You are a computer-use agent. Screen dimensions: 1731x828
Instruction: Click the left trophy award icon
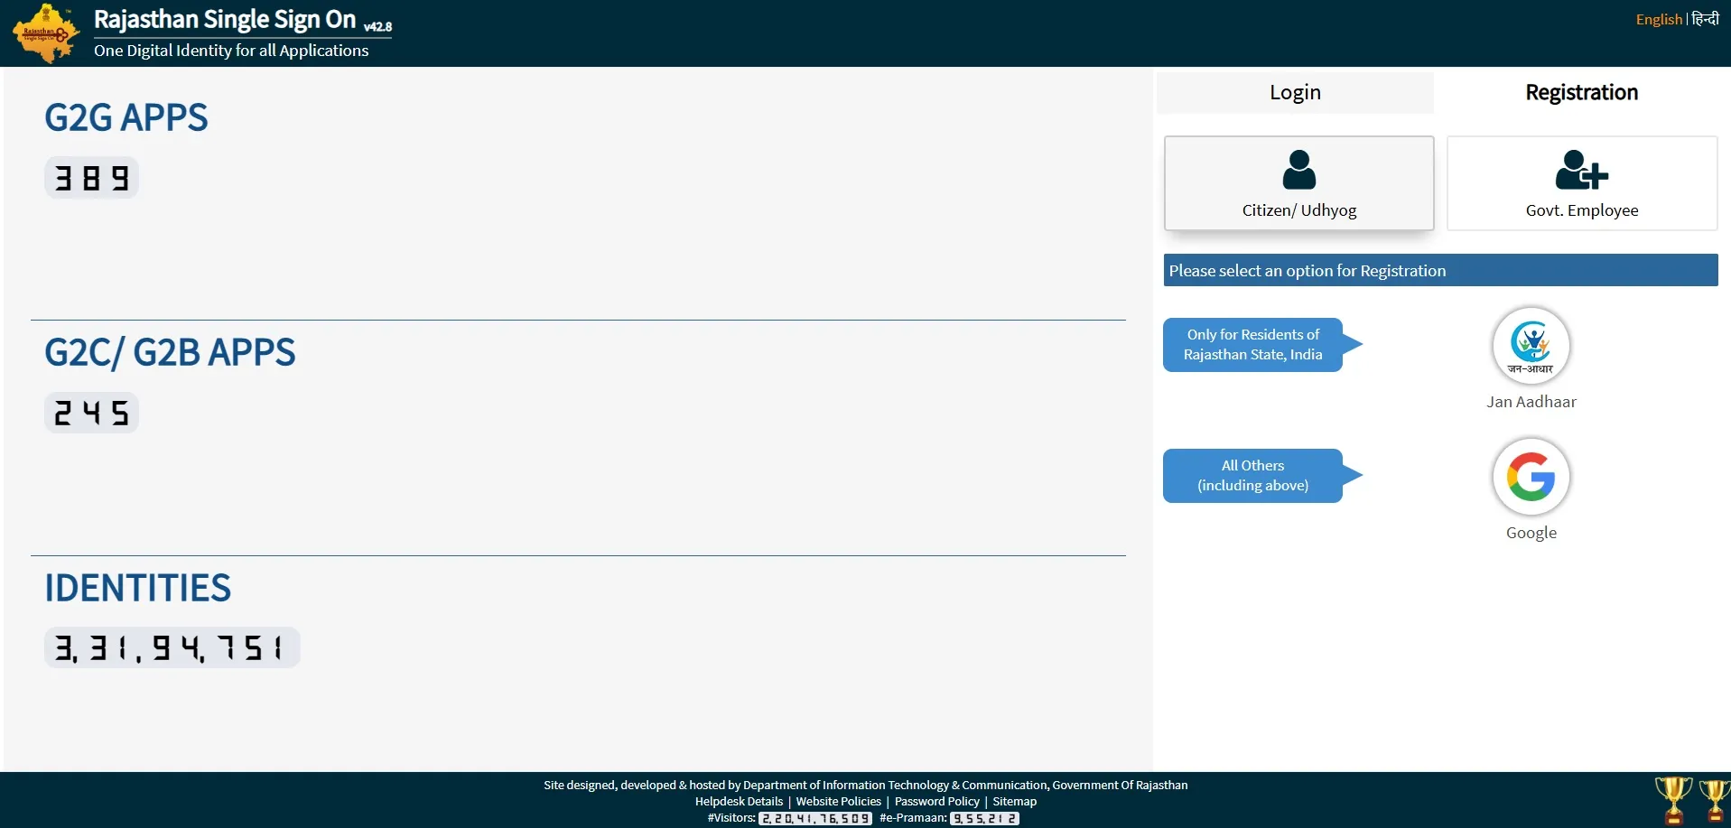pyautogui.click(x=1672, y=800)
